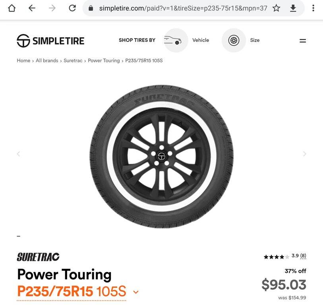Open the All brands breadcrumb
This screenshot has width=323, height=305.
click(47, 60)
